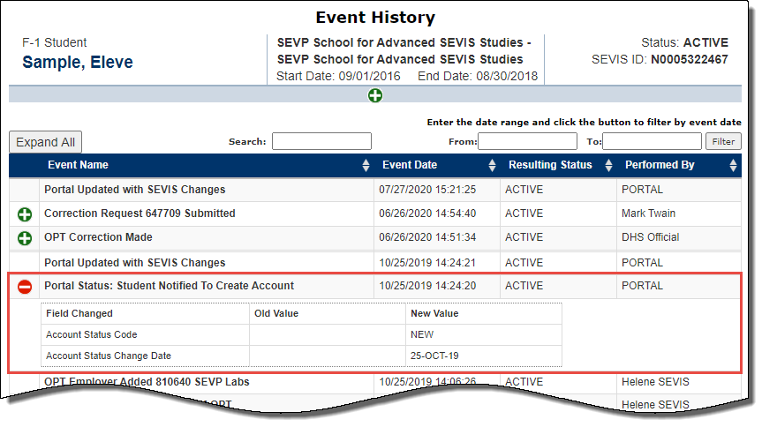Click the Account Status Code field row
Viewport: 762px width, 427px height.
(x=91, y=334)
